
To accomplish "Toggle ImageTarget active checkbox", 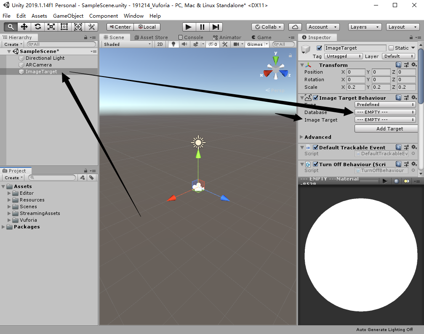I will pos(319,48).
